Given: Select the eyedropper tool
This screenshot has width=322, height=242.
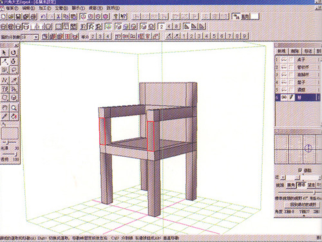Looking at the screenshot, I should (5, 116).
